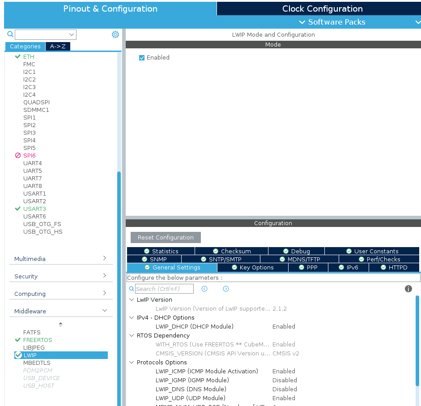Click the SPI6 conflict warning icon
Image resolution: width=421 pixels, height=406 pixels.
pos(18,155)
